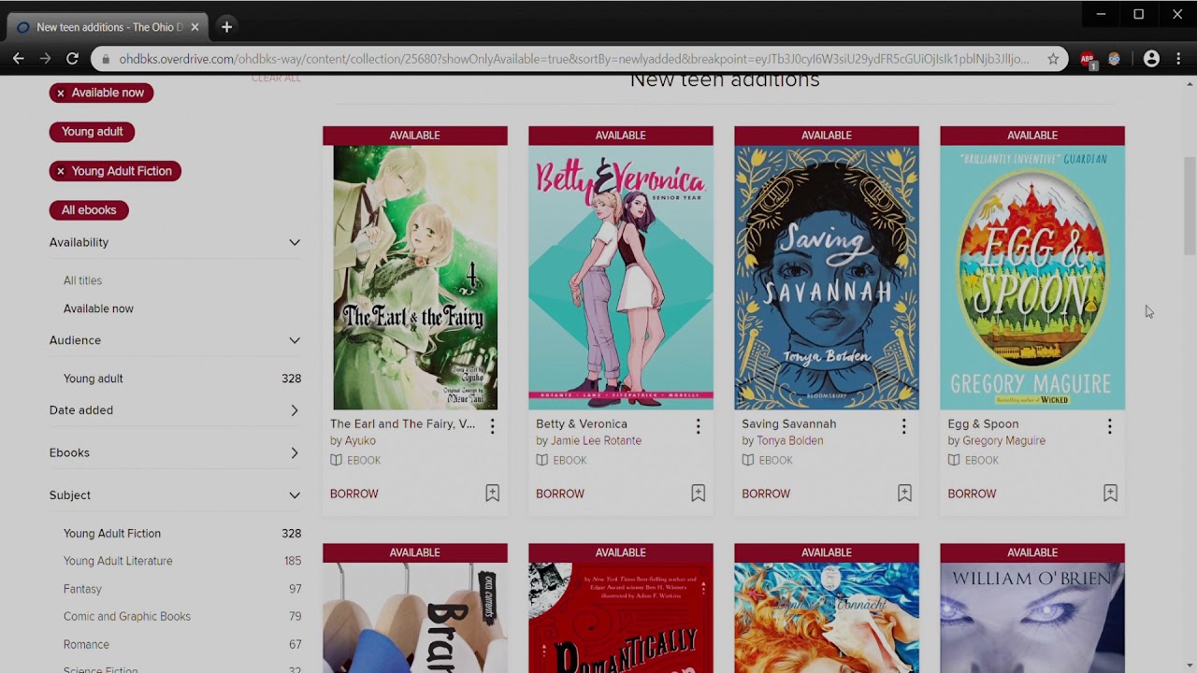This screenshot has width=1197, height=673.
Task: Open The Earl and the Fairy cover
Action: tap(415, 278)
